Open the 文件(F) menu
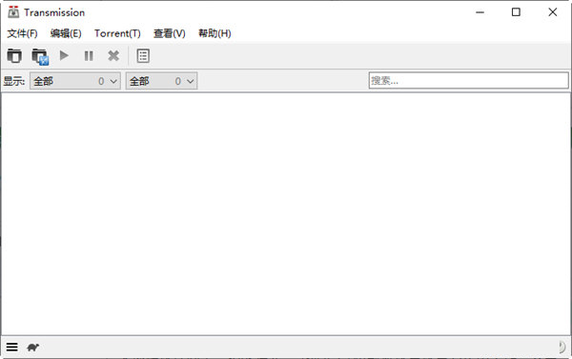The image size is (572, 359). pyautogui.click(x=22, y=33)
